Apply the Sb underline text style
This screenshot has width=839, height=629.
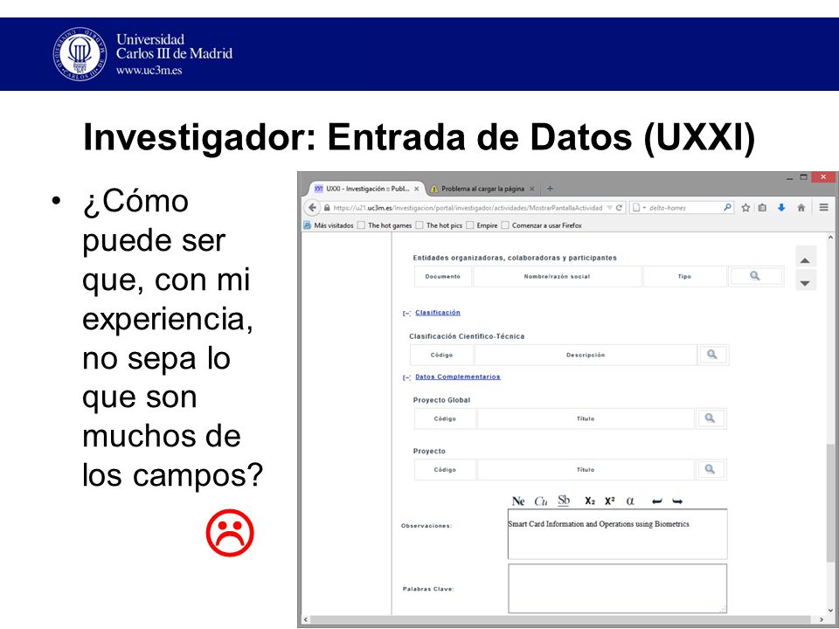(564, 501)
